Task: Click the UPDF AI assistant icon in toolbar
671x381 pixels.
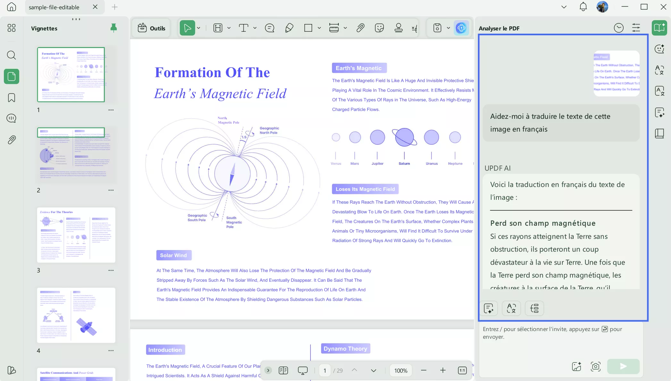Action: pos(461,28)
